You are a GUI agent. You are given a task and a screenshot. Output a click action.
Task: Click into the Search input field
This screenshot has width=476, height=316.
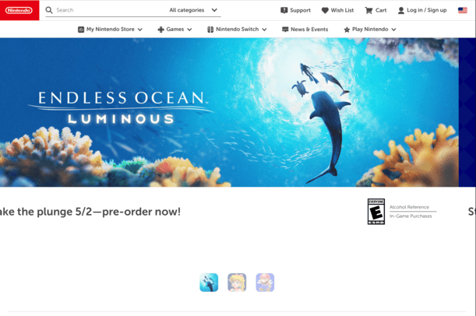[111, 10]
